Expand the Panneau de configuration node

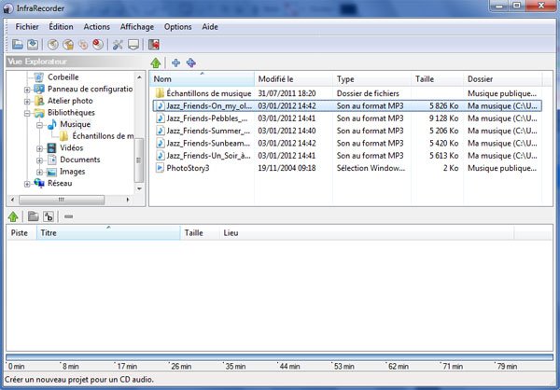tap(27, 90)
